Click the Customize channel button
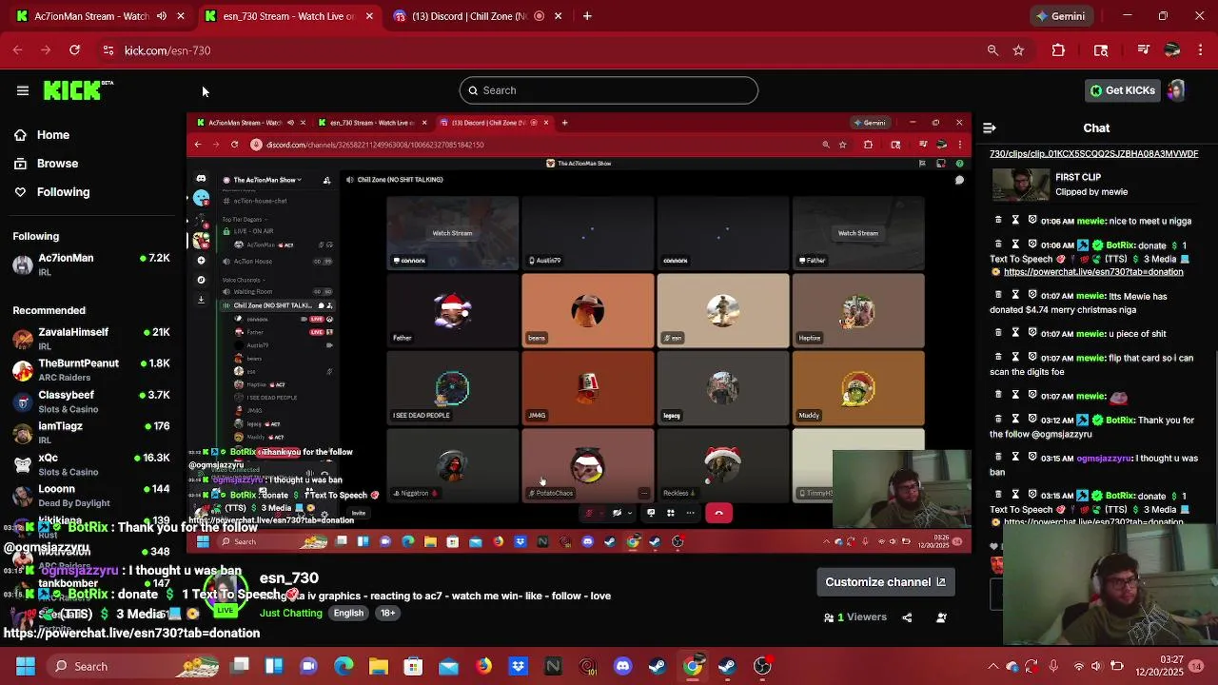 point(885,582)
